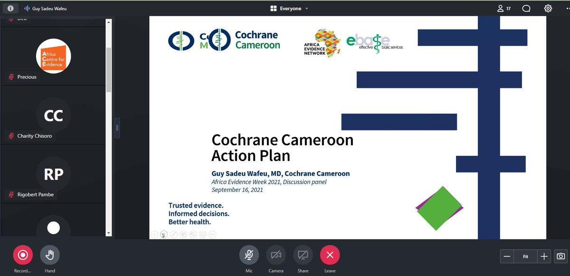570x276 pixels.
Task: Open the chat panel
Action: pyautogui.click(x=526, y=8)
